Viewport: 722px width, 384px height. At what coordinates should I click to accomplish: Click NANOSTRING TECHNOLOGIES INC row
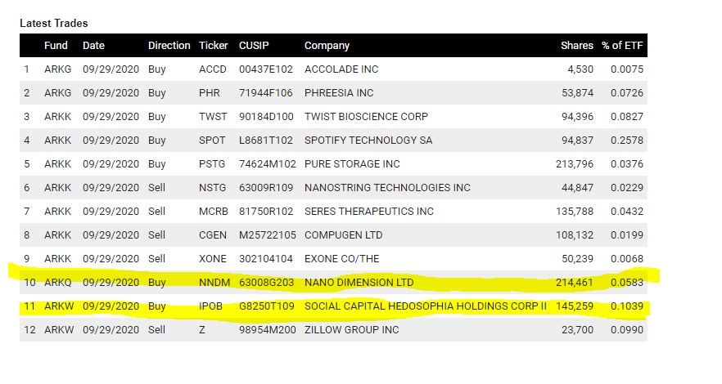[333, 187]
